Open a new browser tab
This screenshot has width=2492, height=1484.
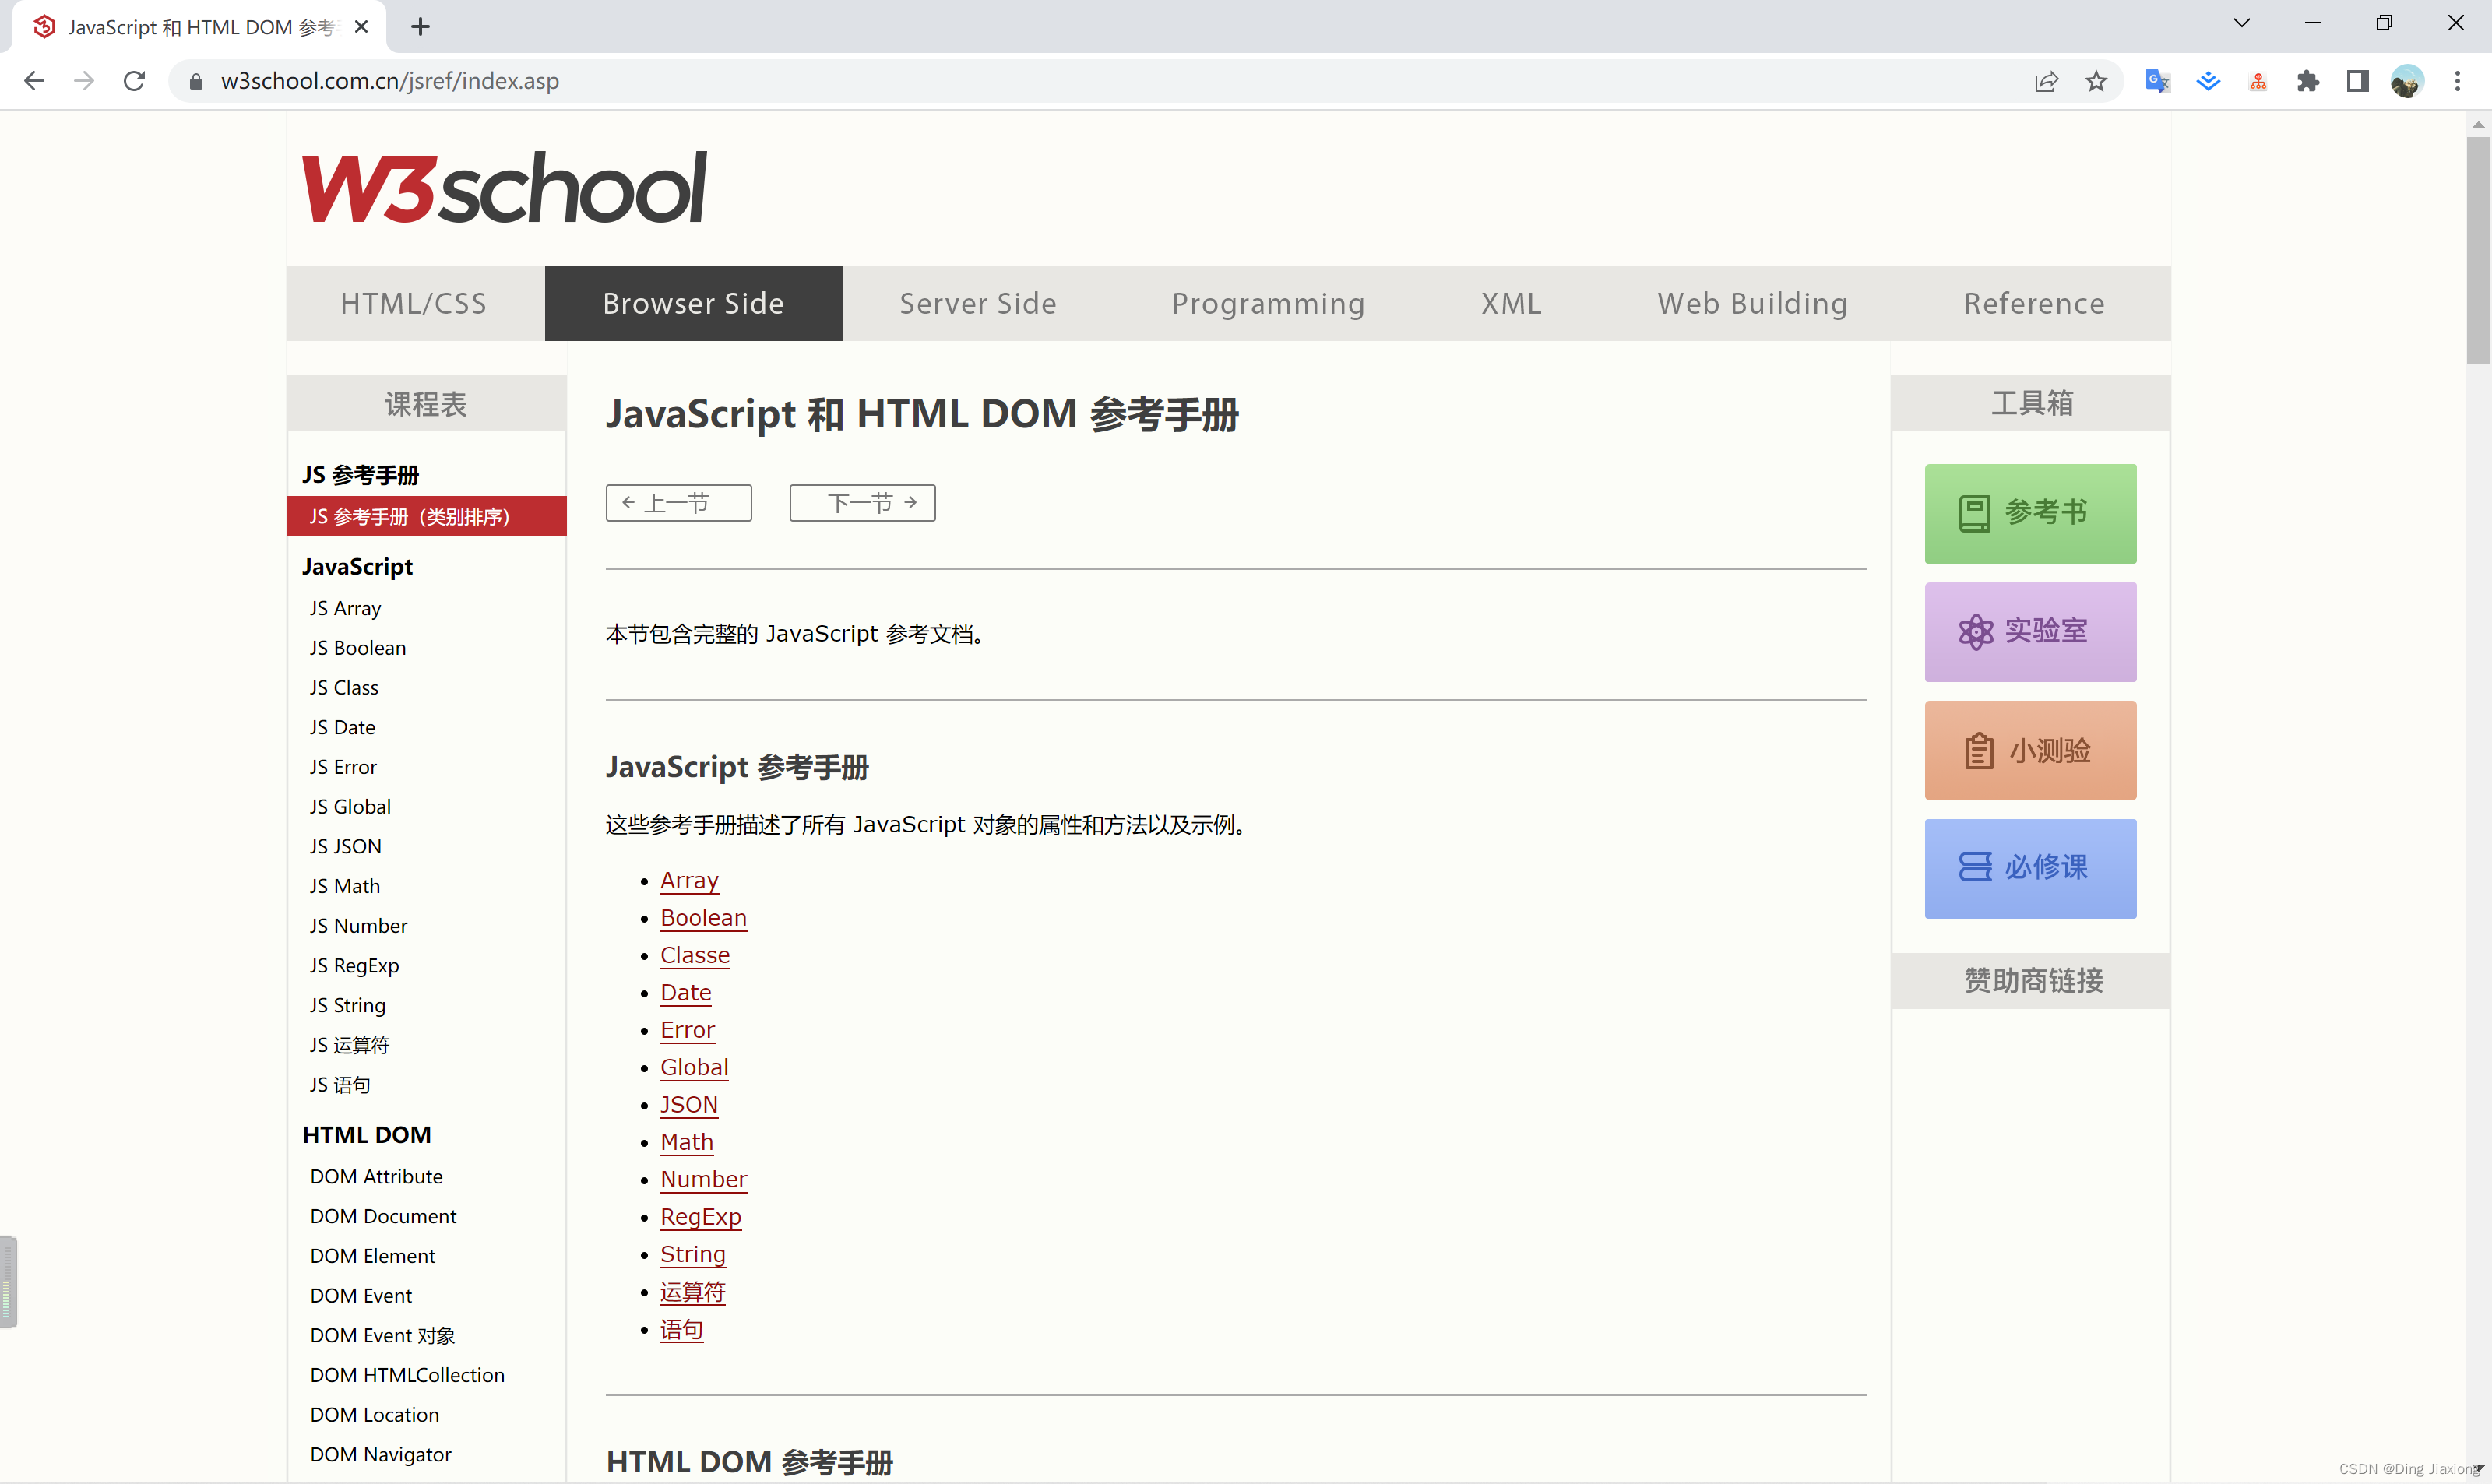coord(420,27)
